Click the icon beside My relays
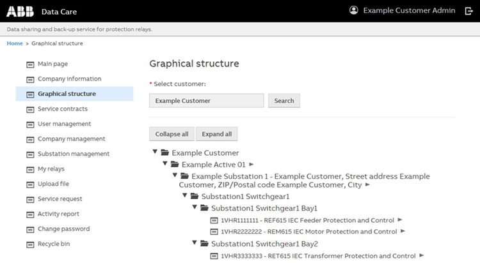 pos(30,169)
